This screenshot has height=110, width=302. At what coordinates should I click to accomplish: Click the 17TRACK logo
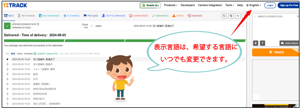[x=15, y=5]
